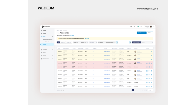Open the rows per page dropdown
Viewport: 196px width, 105px height.
(151, 90)
